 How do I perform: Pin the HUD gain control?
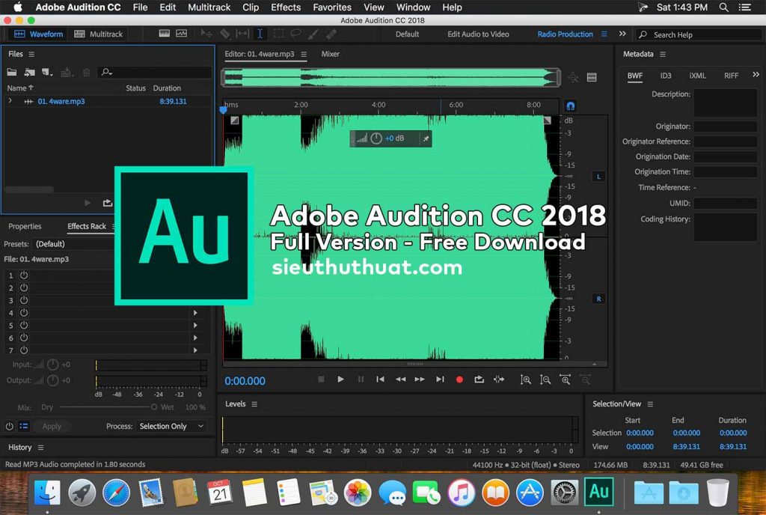pos(426,138)
